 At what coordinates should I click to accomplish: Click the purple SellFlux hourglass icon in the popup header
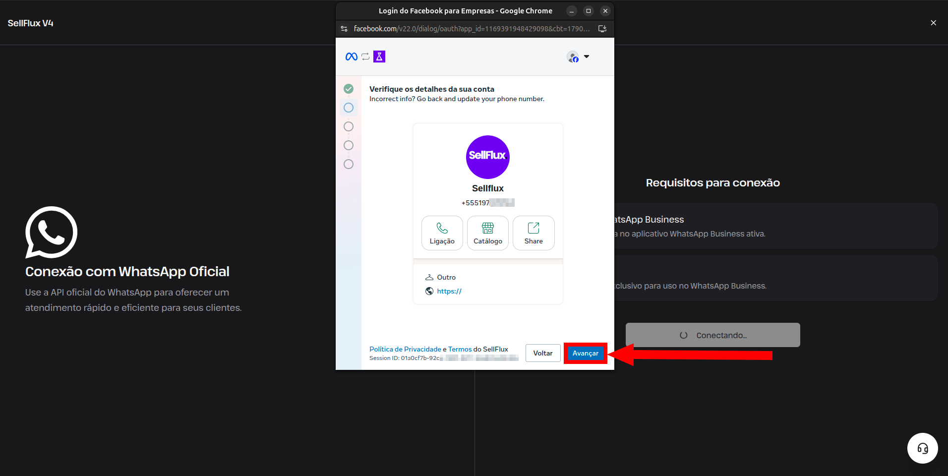click(379, 57)
